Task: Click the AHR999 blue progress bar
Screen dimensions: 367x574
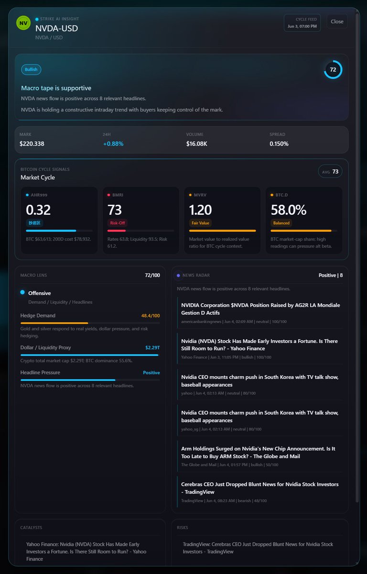Action: pyautogui.click(x=59, y=231)
